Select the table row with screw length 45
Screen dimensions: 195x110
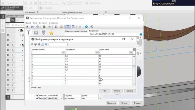pyautogui.click(x=82, y=64)
